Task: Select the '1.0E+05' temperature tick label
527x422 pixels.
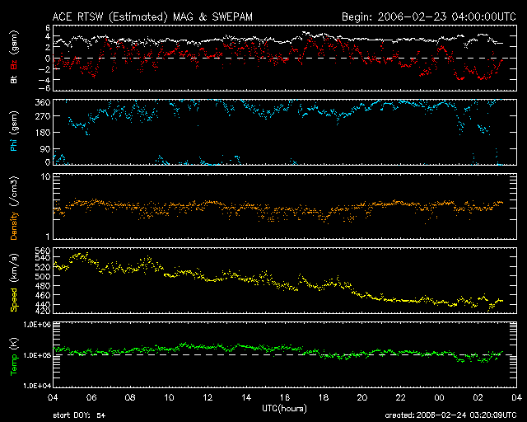Action: coord(37,355)
